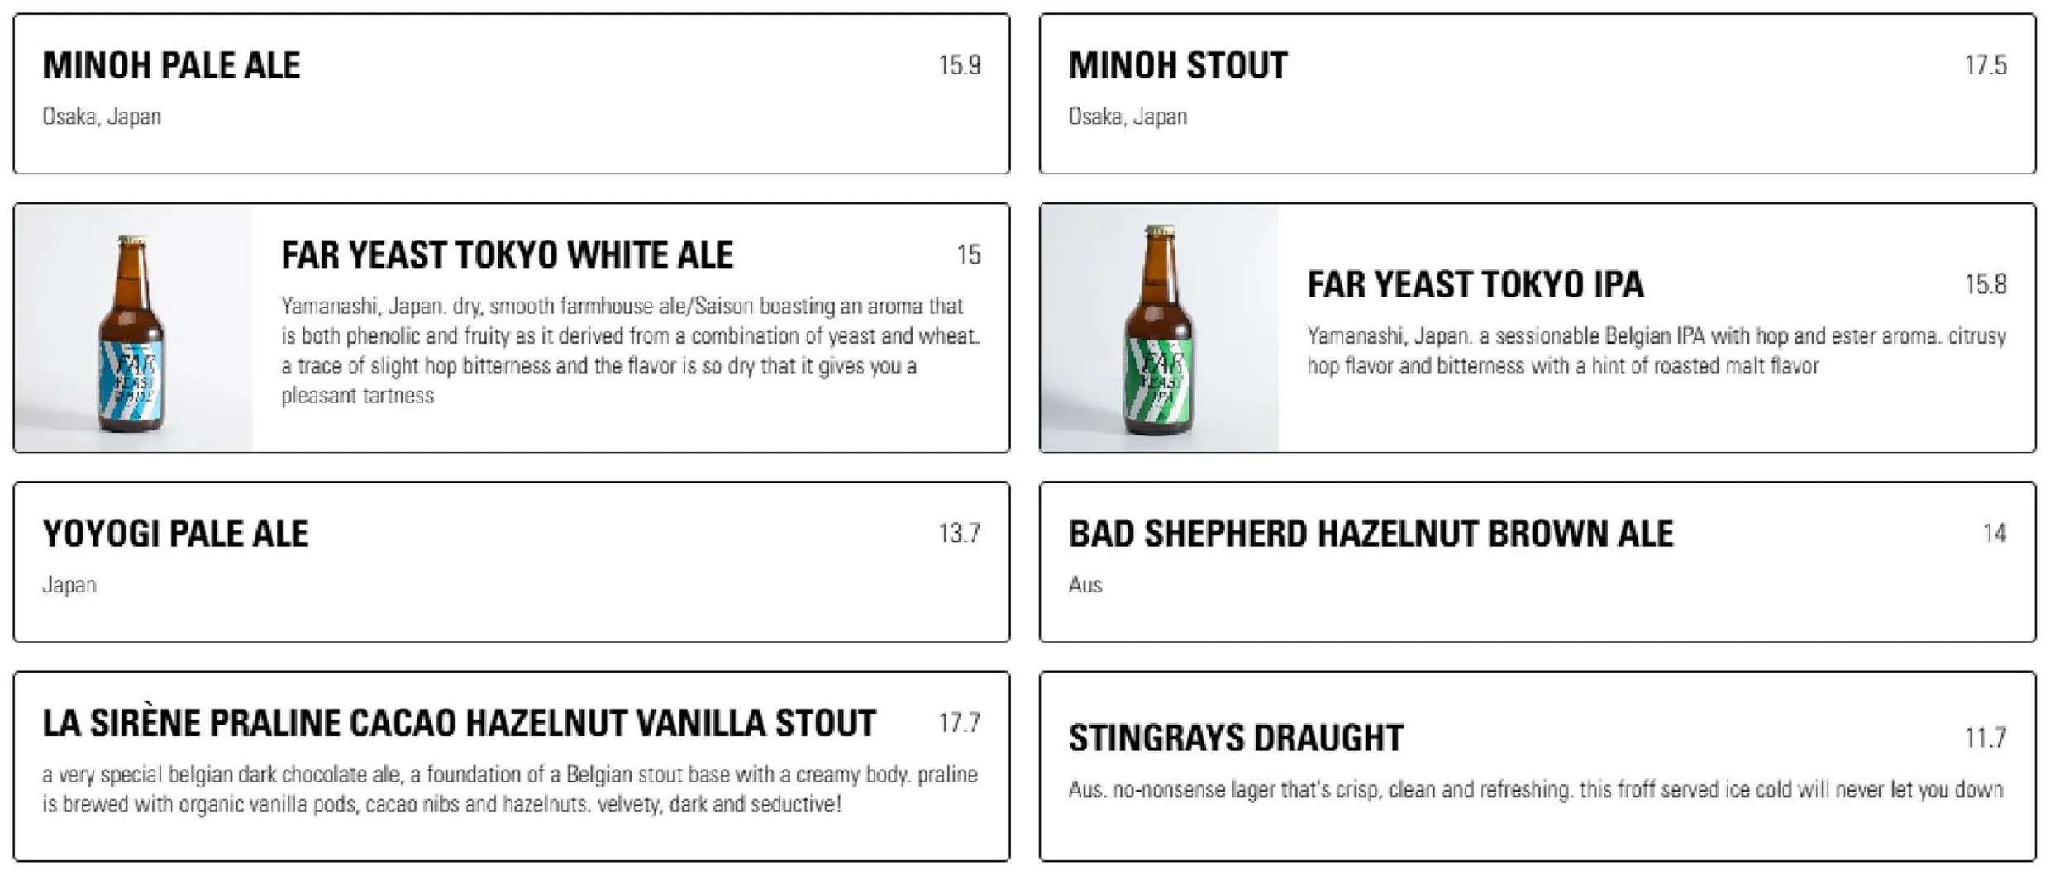Click the 15.8 price for Tokyo IPA
The height and width of the screenshot is (875, 2050).
tap(1986, 284)
